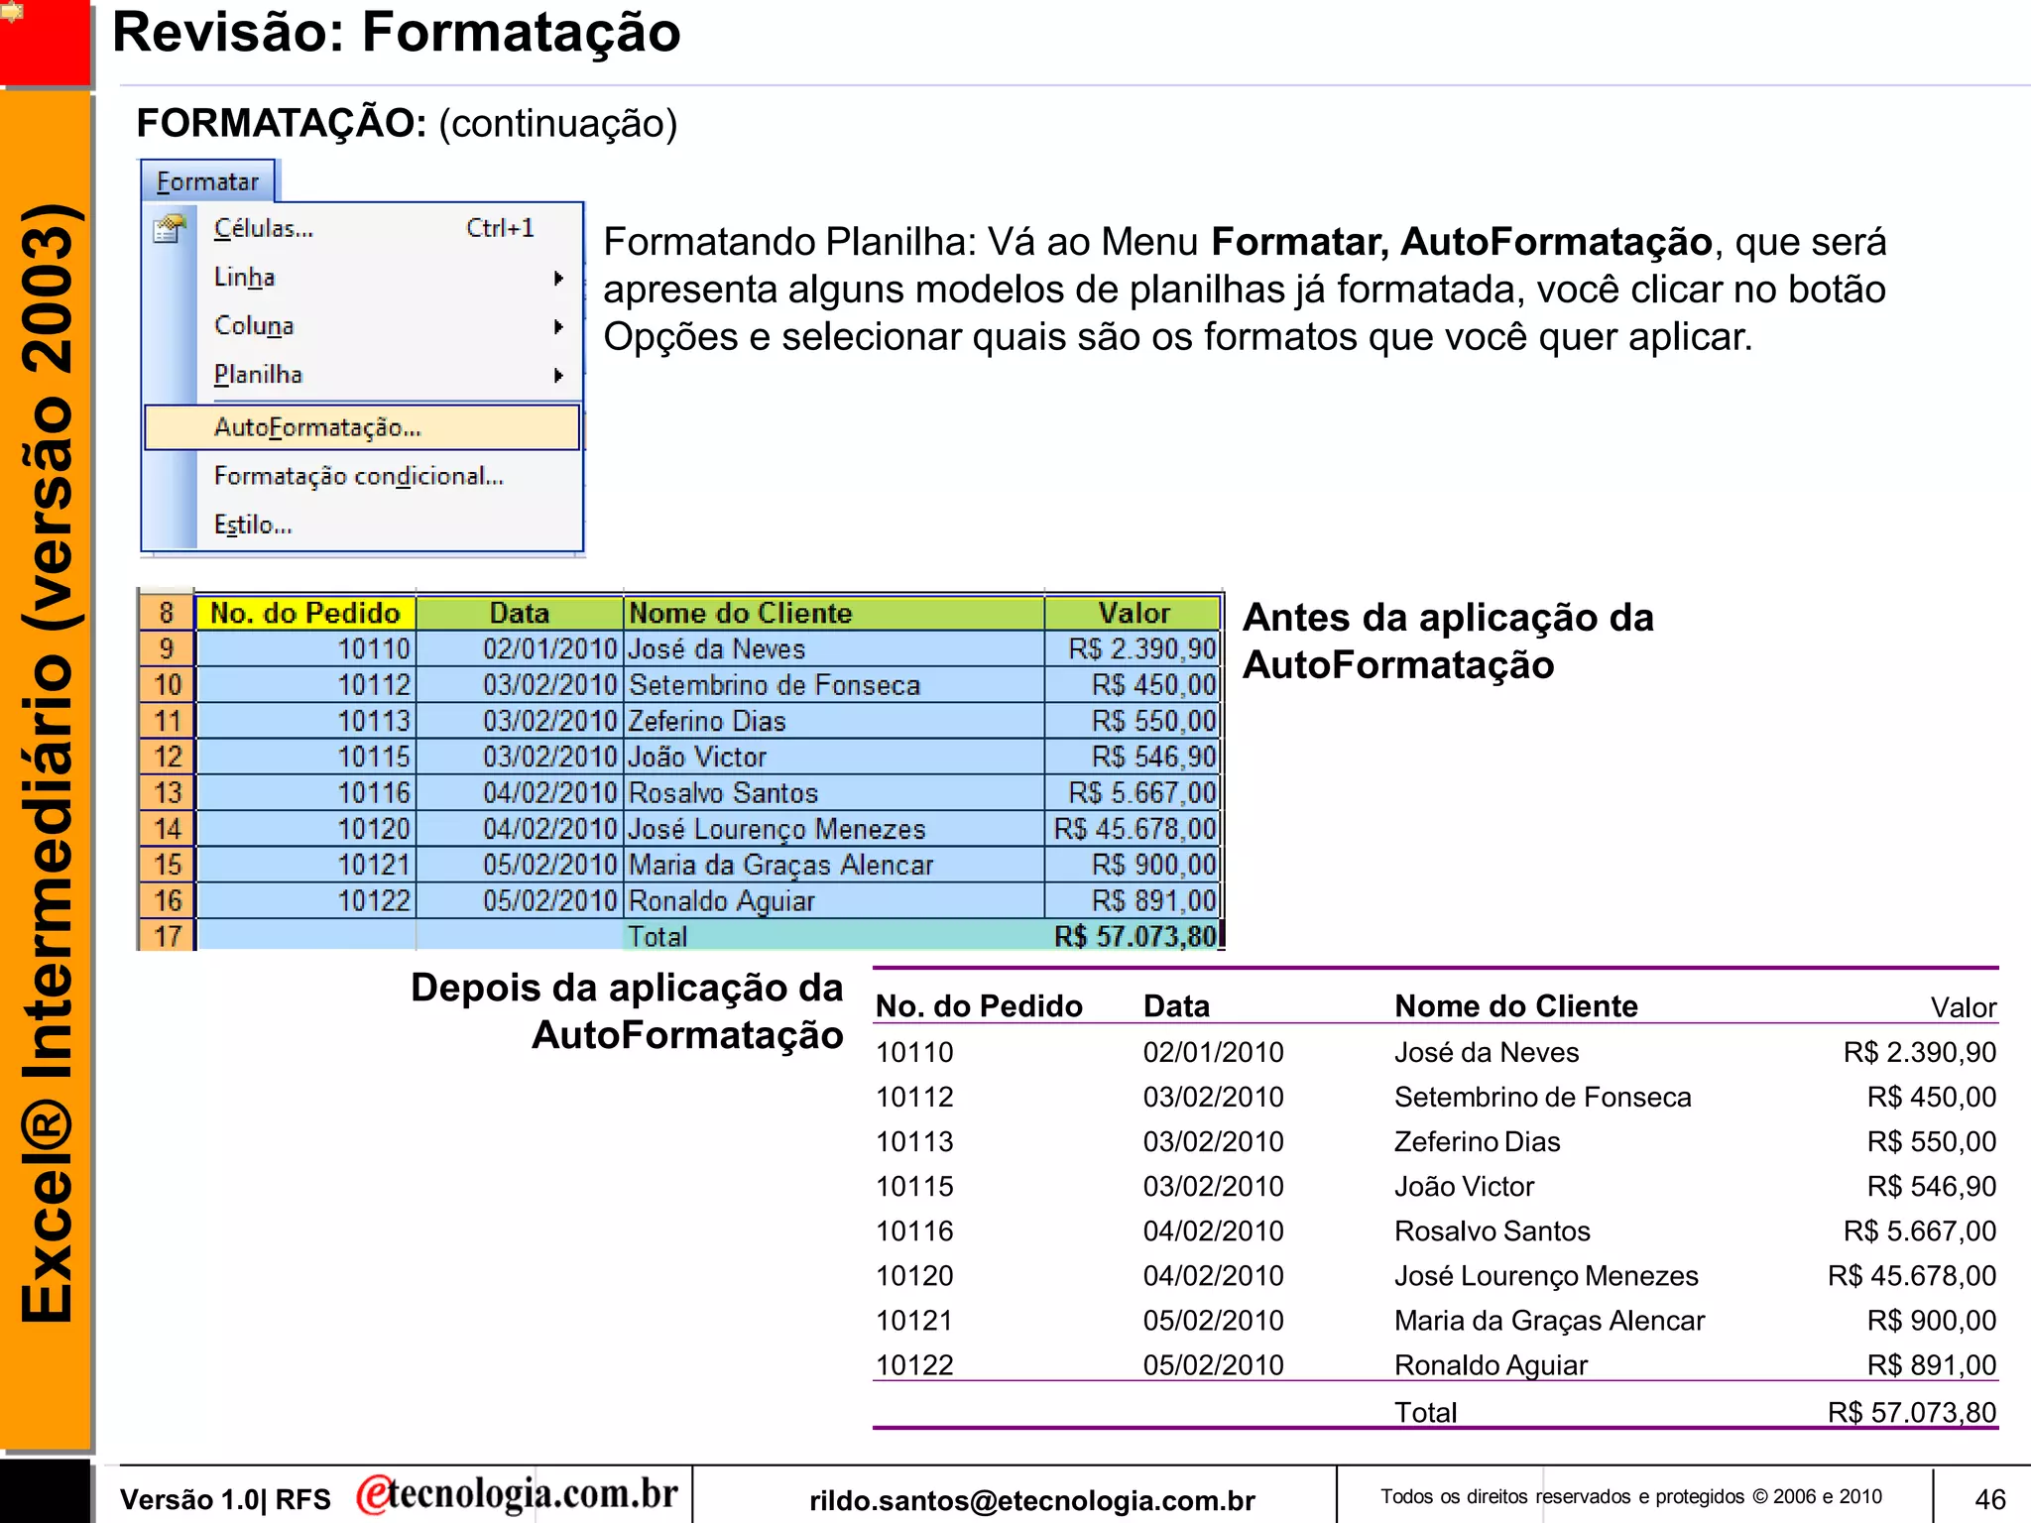Click row header 17
Image resolution: width=2031 pixels, height=1523 pixels.
[167, 935]
